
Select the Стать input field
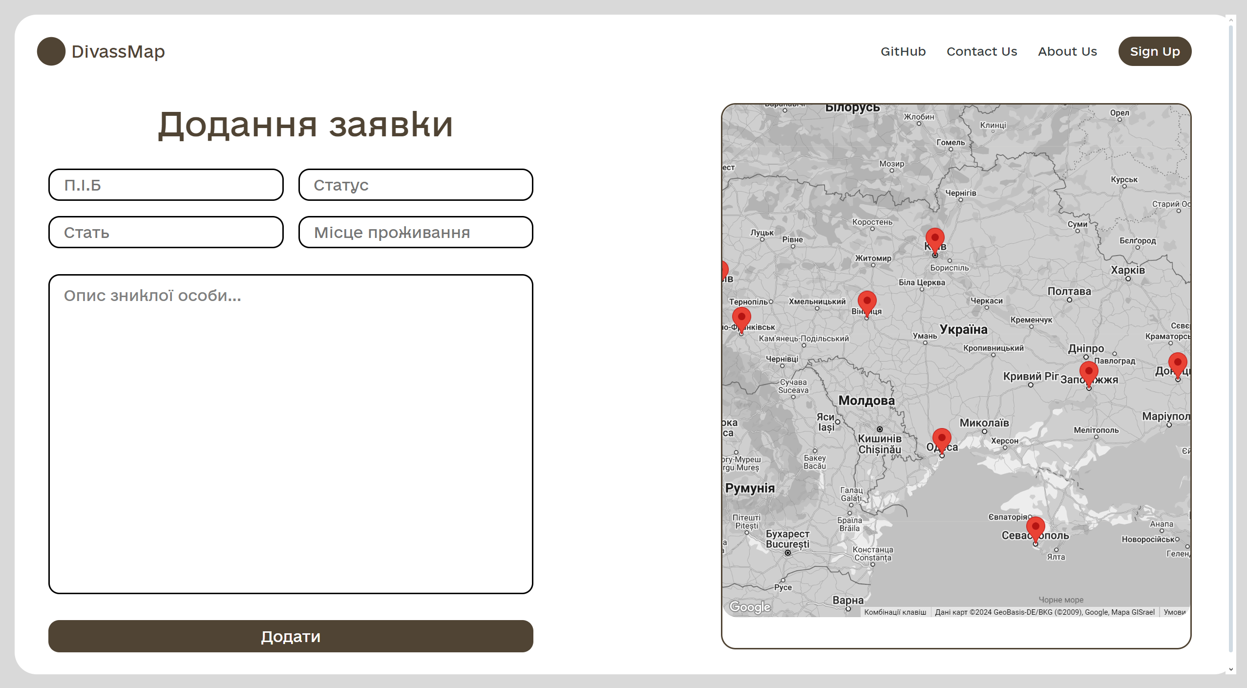coord(166,232)
